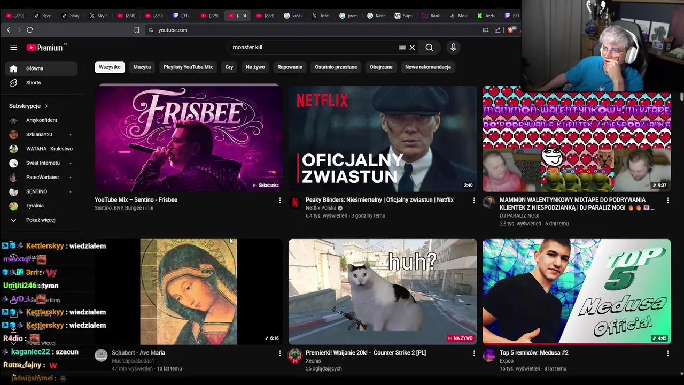Open the on-screen keyboard icon in search box
Screen dimensions: 684x385
[x=402, y=47]
